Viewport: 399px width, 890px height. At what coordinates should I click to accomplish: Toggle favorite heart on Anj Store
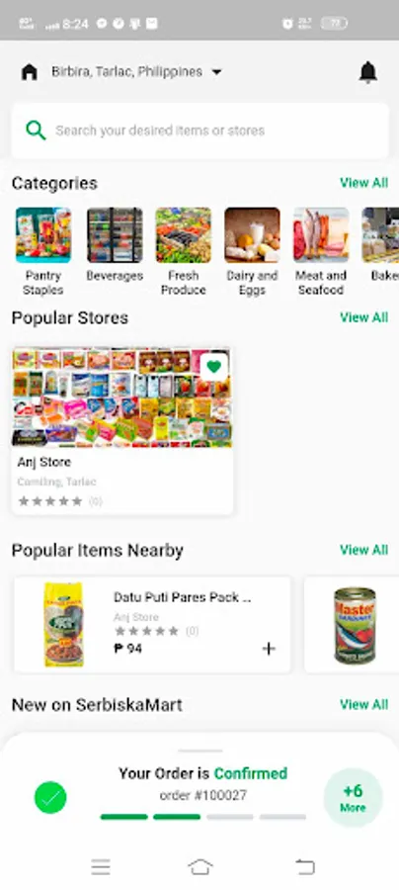click(x=214, y=367)
